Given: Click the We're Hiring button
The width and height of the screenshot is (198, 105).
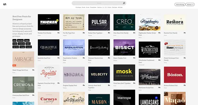Looking at the screenshot, I should click(x=180, y=5).
